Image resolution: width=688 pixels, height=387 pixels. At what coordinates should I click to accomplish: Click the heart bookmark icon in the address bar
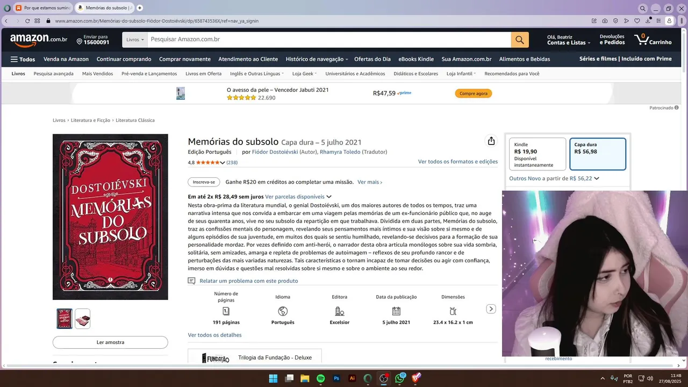(x=637, y=21)
